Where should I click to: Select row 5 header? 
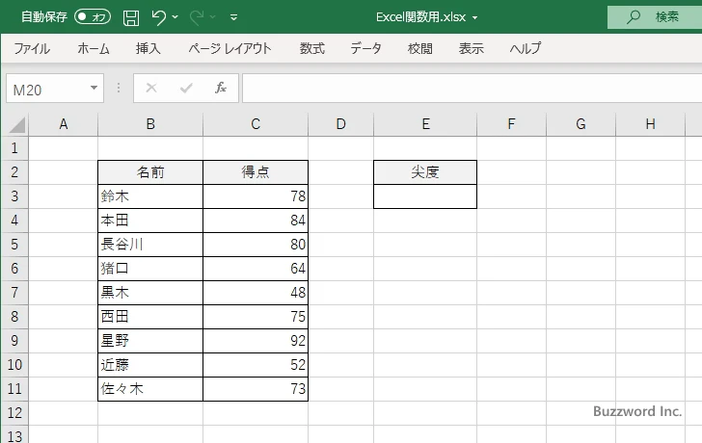point(14,244)
